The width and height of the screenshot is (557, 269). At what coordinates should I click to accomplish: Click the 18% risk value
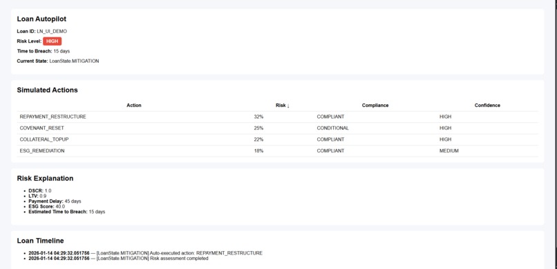tap(258, 150)
